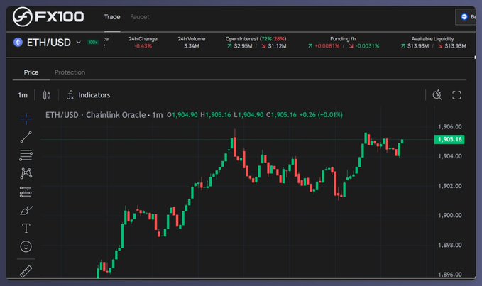Switch to the Protection tab

click(70, 72)
